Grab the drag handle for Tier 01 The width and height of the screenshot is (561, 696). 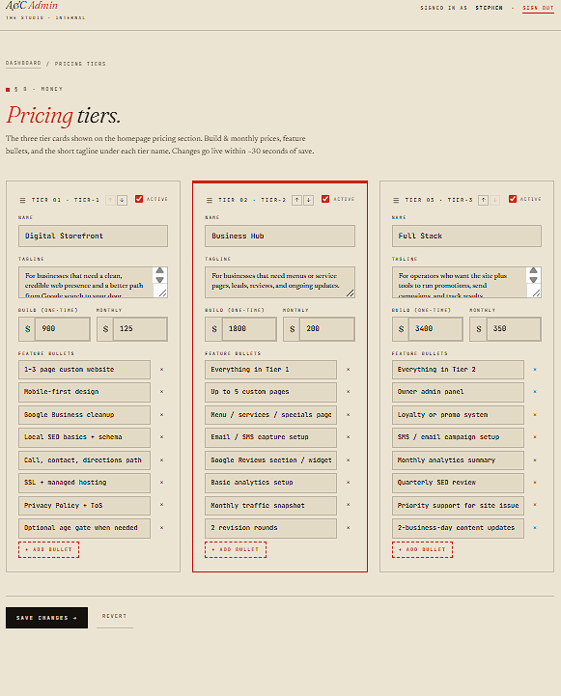click(x=22, y=200)
